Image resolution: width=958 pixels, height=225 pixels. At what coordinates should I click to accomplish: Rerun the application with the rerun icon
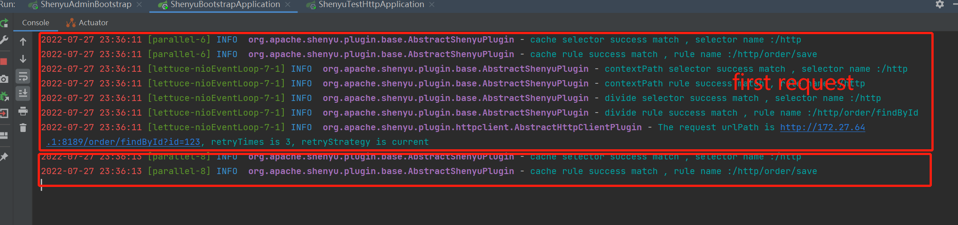click(x=4, y=23)
